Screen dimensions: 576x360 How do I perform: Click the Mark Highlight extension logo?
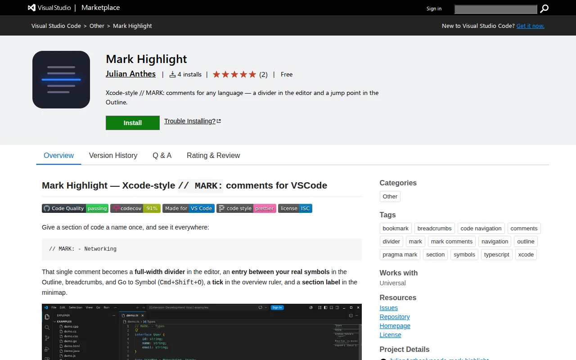coord(61,80)
